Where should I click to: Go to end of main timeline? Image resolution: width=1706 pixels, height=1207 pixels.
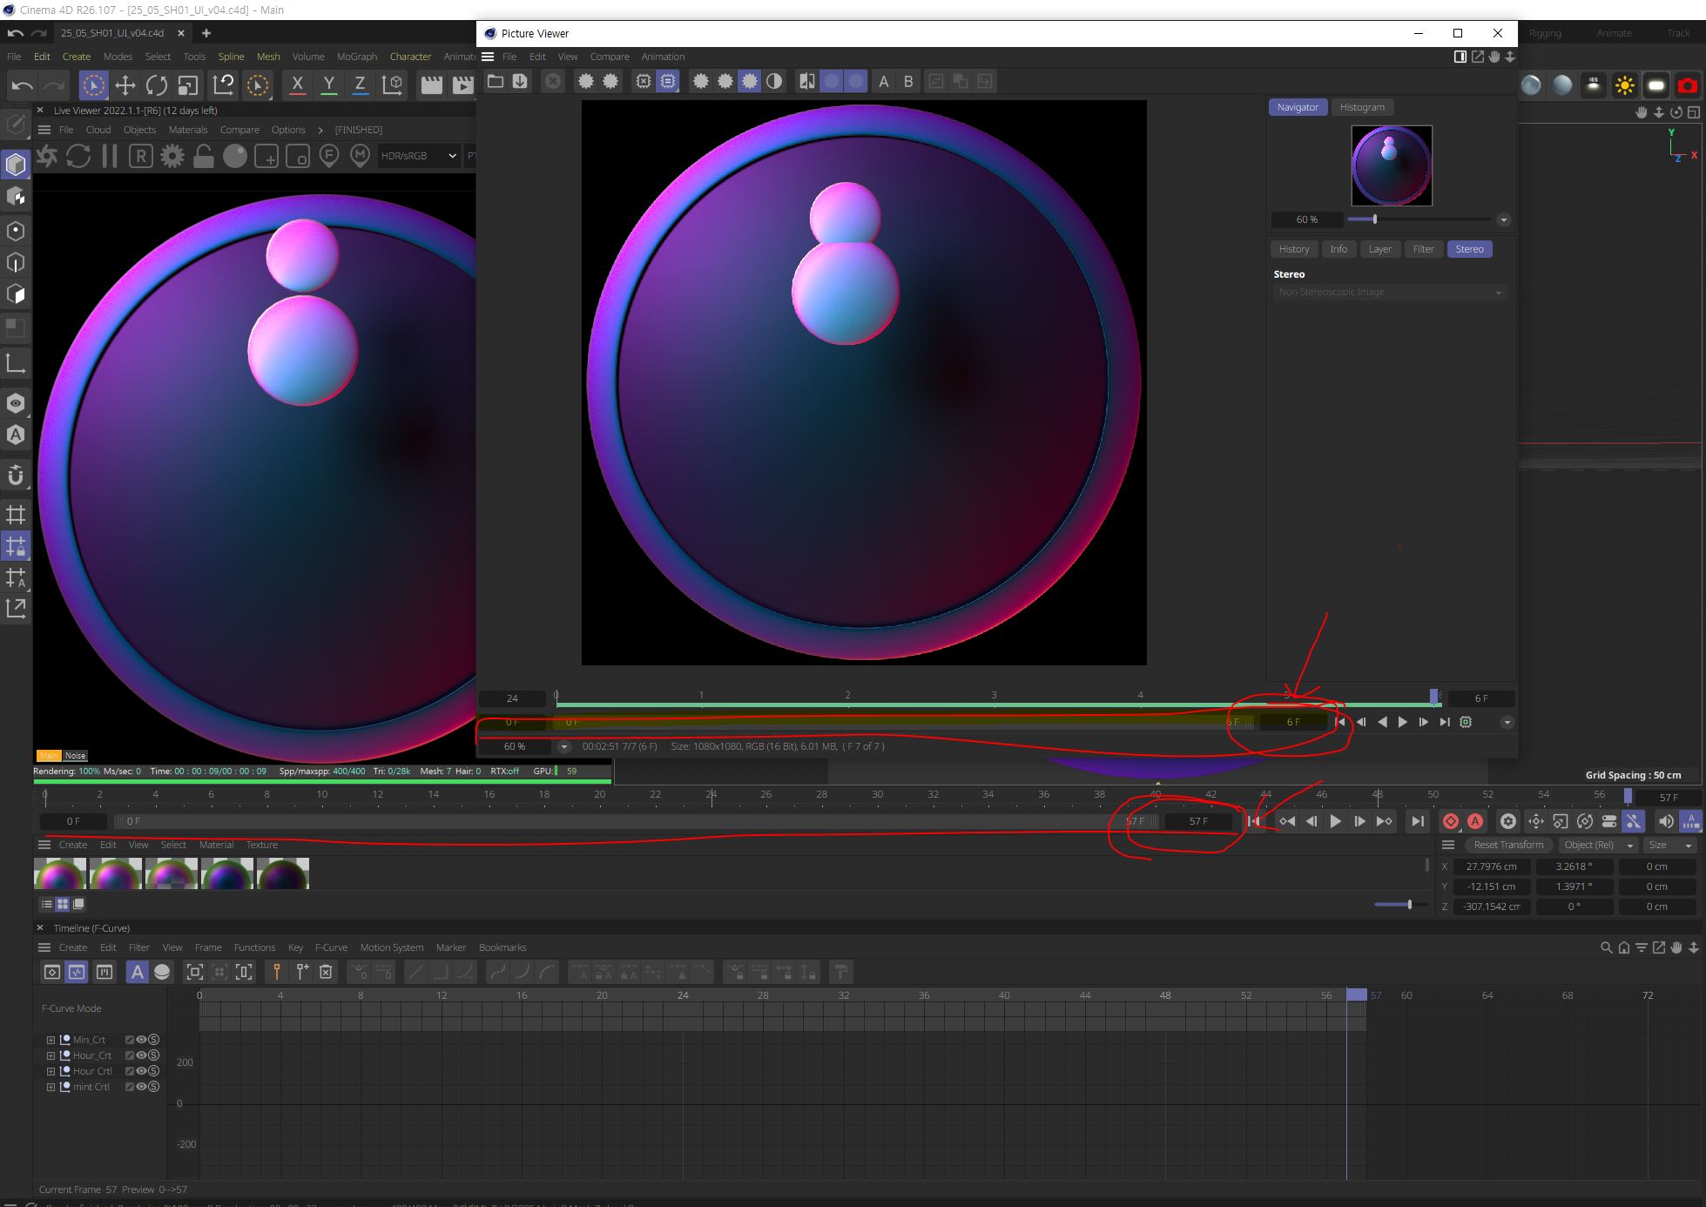tap(1417, 821)
